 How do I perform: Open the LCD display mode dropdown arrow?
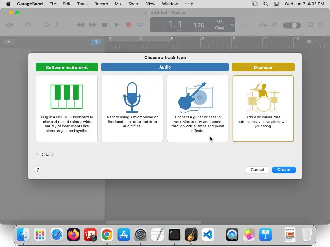click(232, 25)
